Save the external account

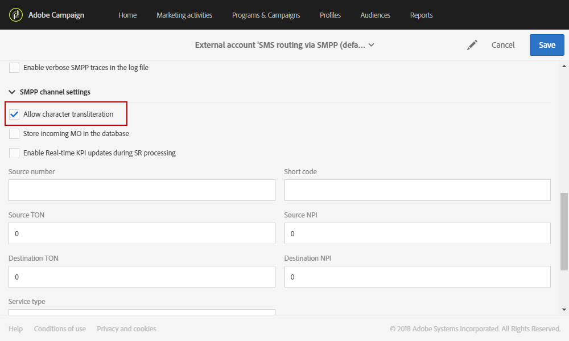click(x=547, y=45)
